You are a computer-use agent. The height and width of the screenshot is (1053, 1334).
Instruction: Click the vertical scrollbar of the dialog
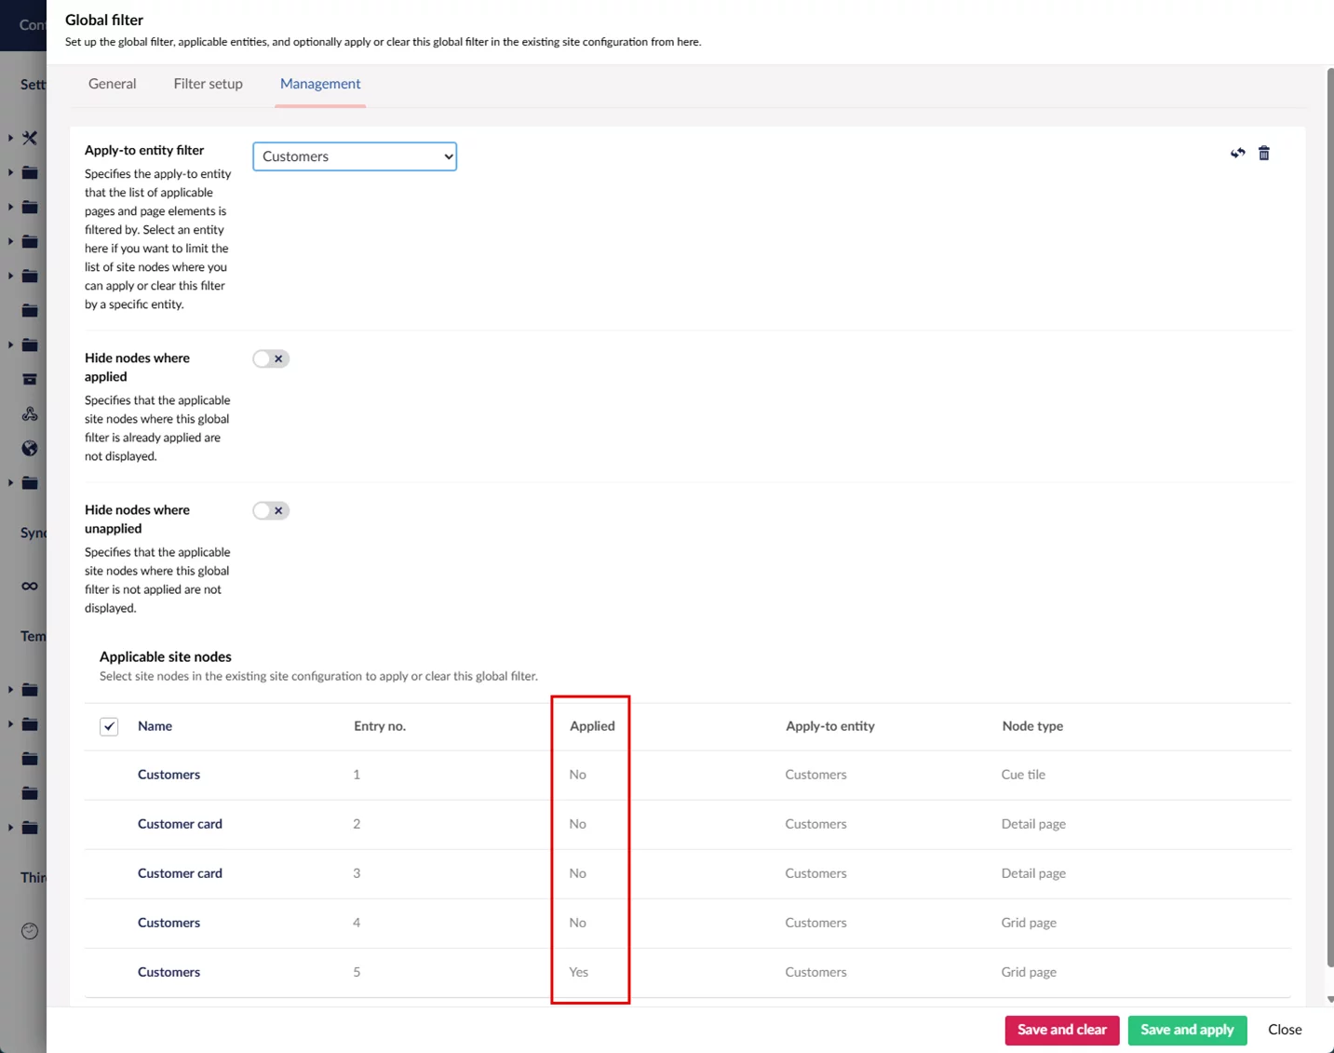pos(1329,466)
